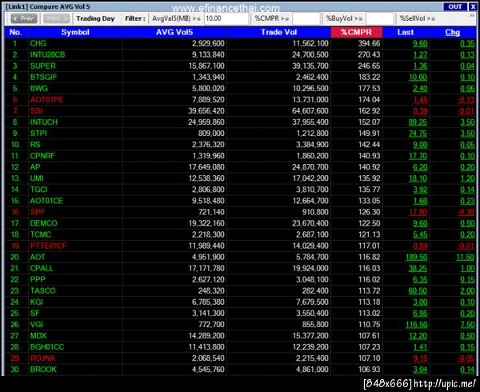This screenshot has height=392, width=480.
Task: Select symbol SF in row 25
Action: (x=34, y=314)
